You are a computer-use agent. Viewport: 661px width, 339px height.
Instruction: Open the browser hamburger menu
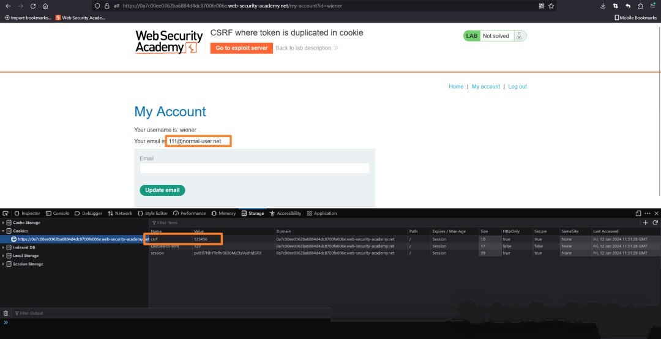click(x=652, y=6)
